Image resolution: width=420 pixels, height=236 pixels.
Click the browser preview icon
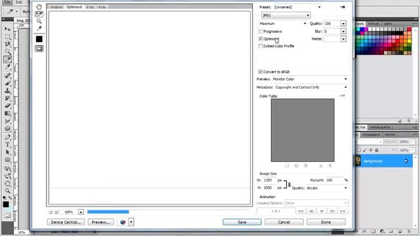coord(123,222)
